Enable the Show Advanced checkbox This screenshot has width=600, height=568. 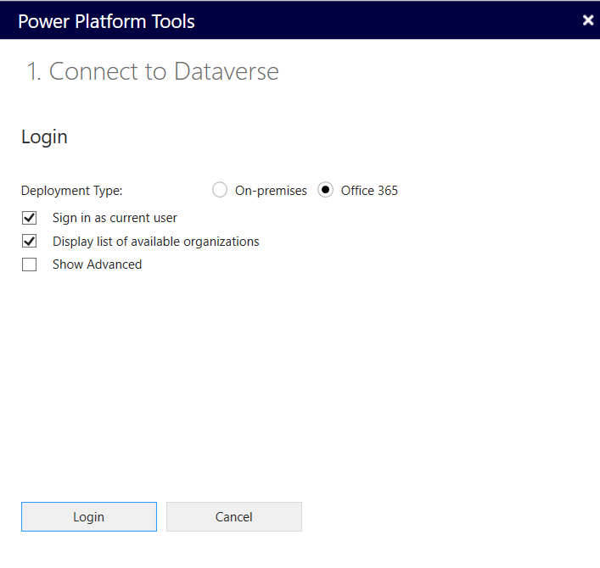pyautogui.click(x=30, y=265)
